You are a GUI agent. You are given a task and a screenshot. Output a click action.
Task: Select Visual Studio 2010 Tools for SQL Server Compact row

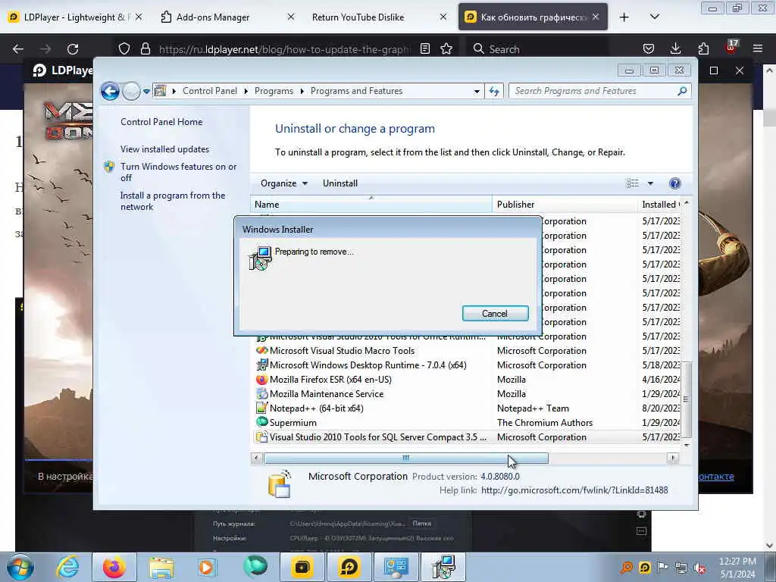click(x=468, y=436)
